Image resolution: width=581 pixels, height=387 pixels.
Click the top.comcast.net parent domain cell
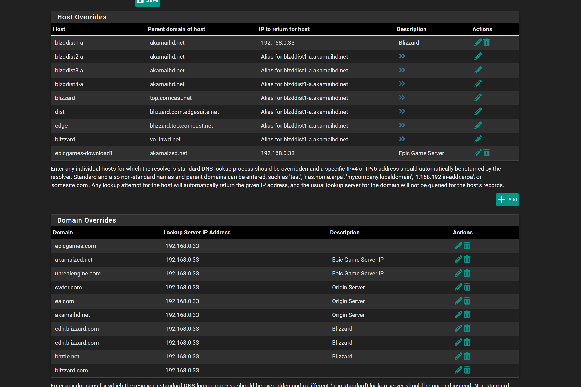(171, 98)
